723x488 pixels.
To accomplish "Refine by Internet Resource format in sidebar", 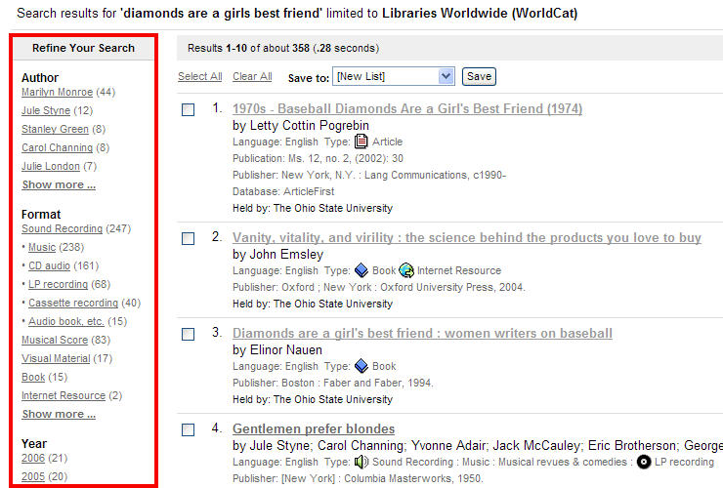I will 64,395.
